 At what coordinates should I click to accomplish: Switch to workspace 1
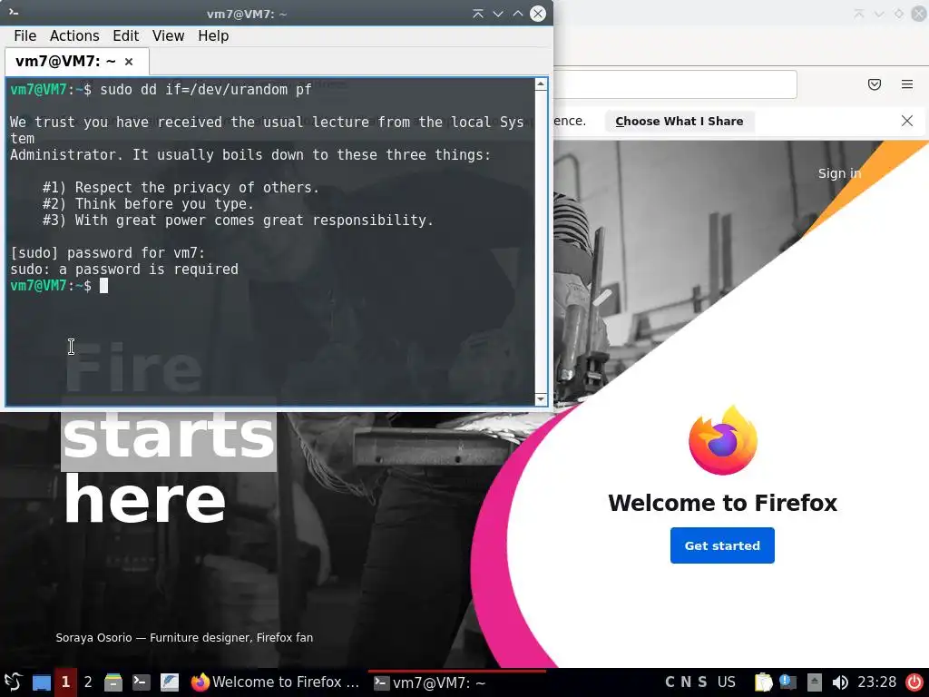[x=65, y=682]
